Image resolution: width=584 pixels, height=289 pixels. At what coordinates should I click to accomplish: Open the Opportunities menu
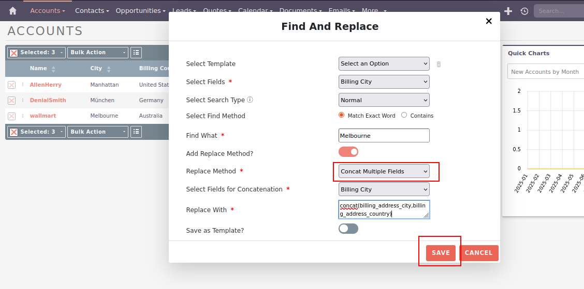point(140,11)
